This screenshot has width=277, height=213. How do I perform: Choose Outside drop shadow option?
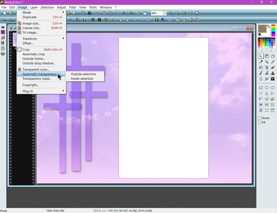[42, 63]
